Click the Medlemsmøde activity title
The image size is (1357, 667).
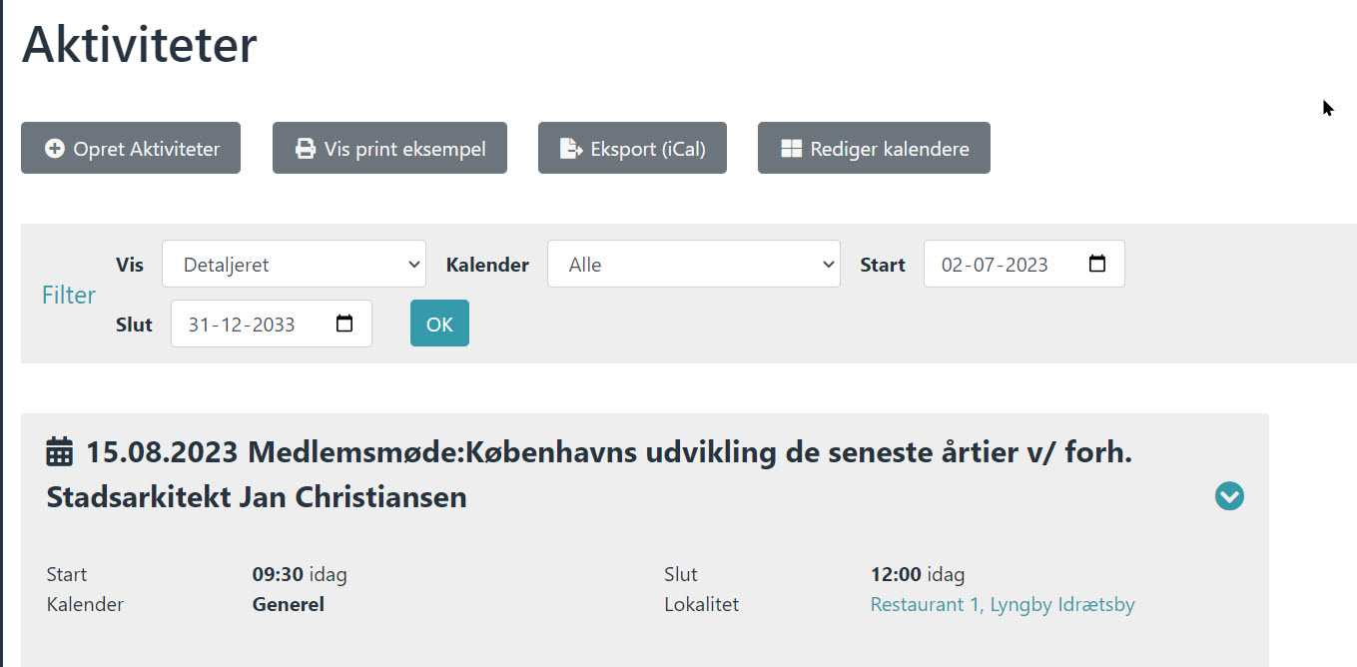point(589,474)
